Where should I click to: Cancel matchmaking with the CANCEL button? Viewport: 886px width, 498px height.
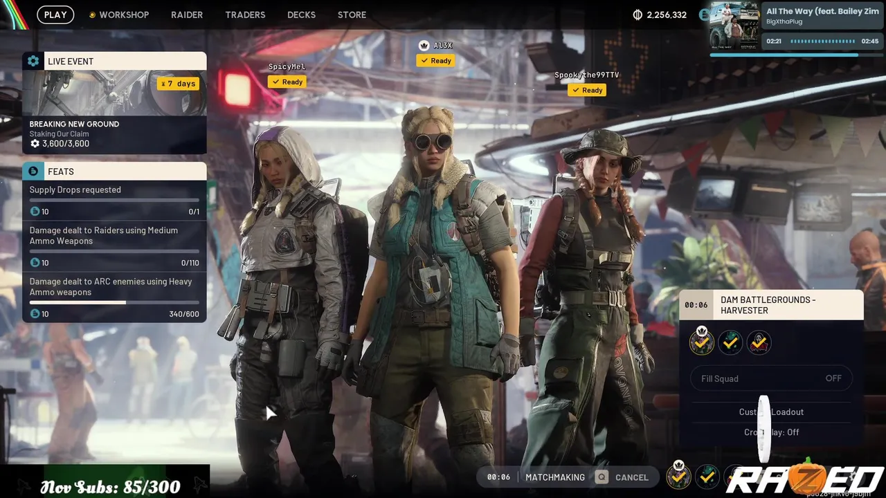[632, 477]
